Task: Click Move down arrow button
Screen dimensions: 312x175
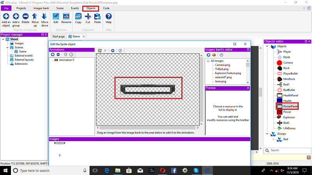Action: [44, 20]
